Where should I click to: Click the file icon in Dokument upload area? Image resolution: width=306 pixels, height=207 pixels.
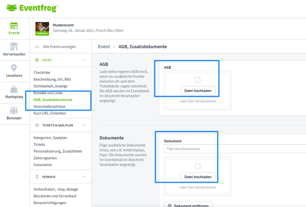point(198,166)
